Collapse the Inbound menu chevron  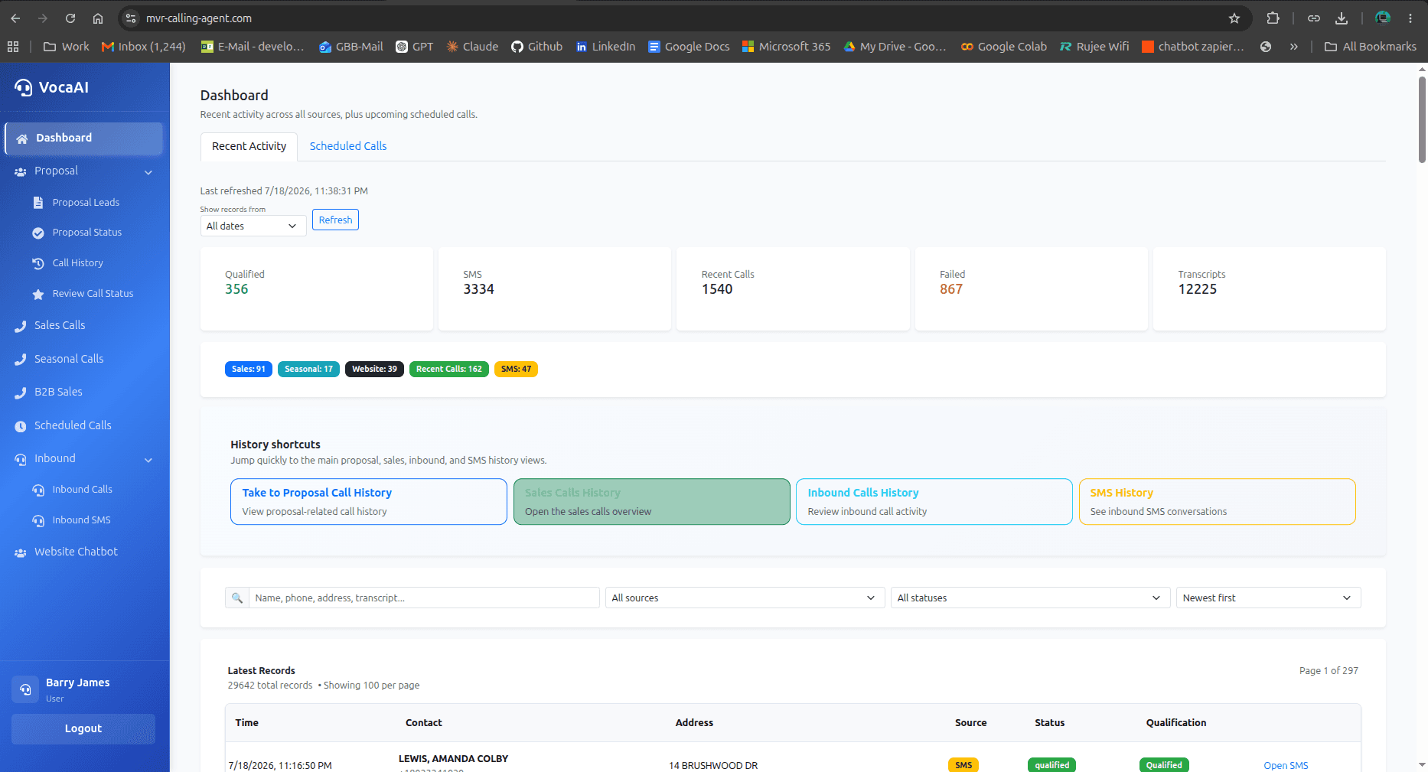148,460
